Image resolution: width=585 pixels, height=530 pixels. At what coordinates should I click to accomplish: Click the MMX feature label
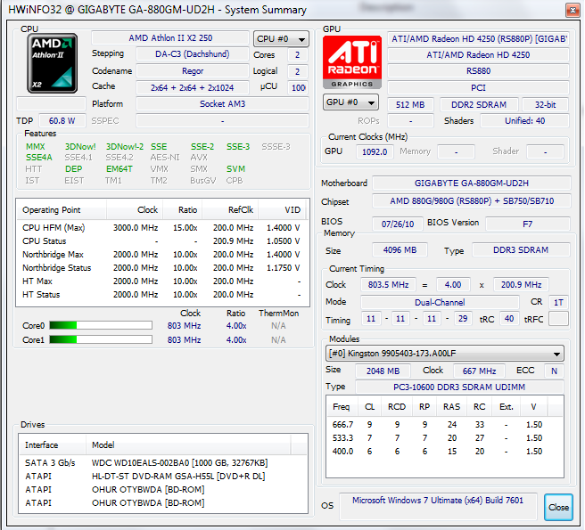36,146
